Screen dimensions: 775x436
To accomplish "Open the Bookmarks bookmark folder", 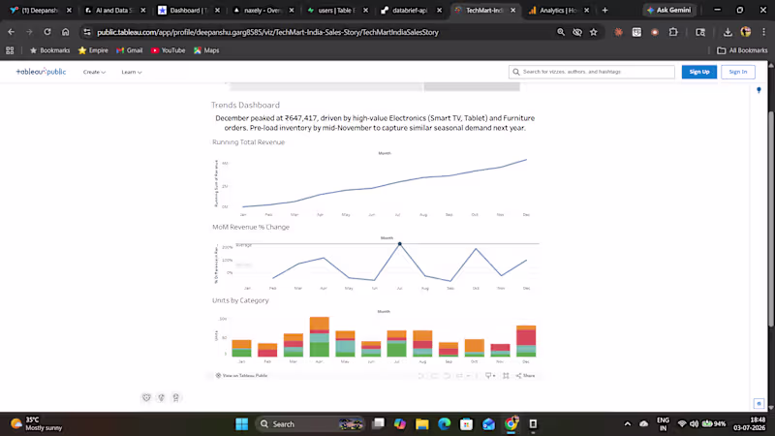I will tap(50, 50).
